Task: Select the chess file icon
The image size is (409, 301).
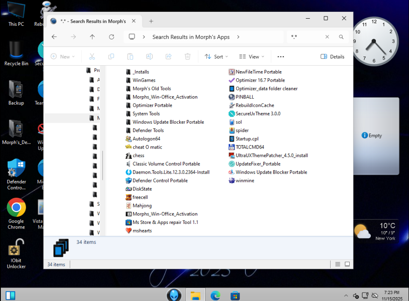Action: coord(129,155)
